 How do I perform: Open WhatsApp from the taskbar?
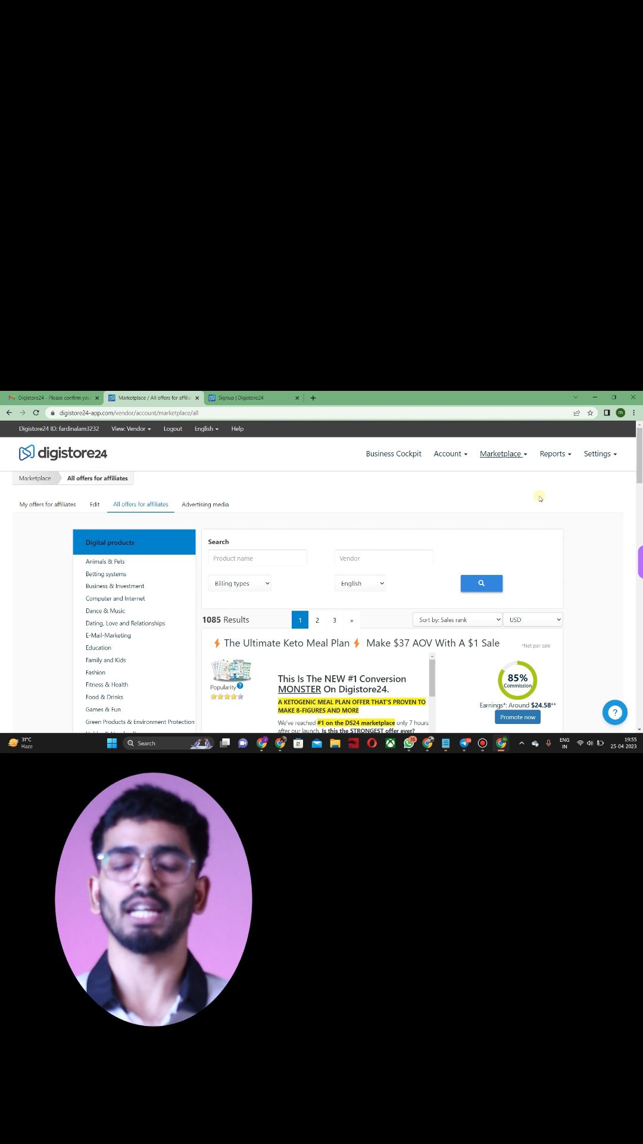(x=409, y=743)
